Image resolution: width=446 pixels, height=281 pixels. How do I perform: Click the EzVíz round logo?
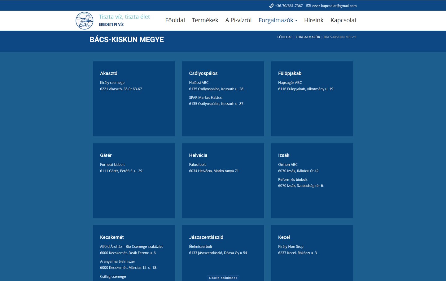click(x=85, y=21)
